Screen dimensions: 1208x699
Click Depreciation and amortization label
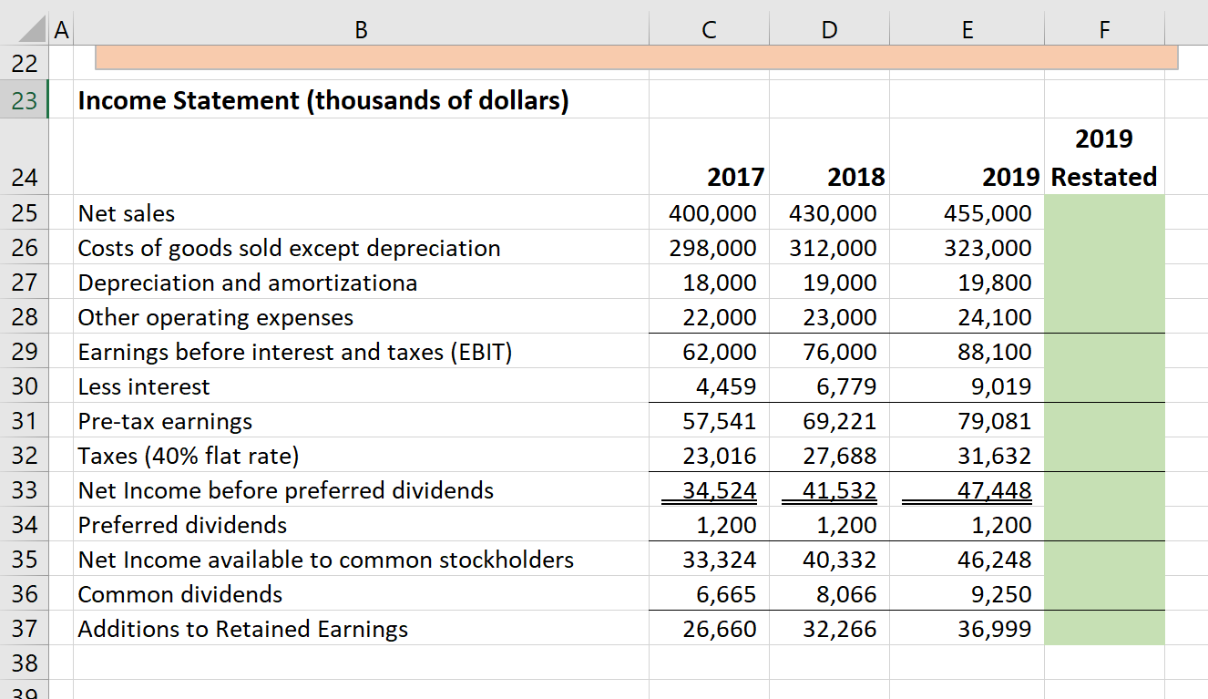pyautogui.click(x=248, y=283)
